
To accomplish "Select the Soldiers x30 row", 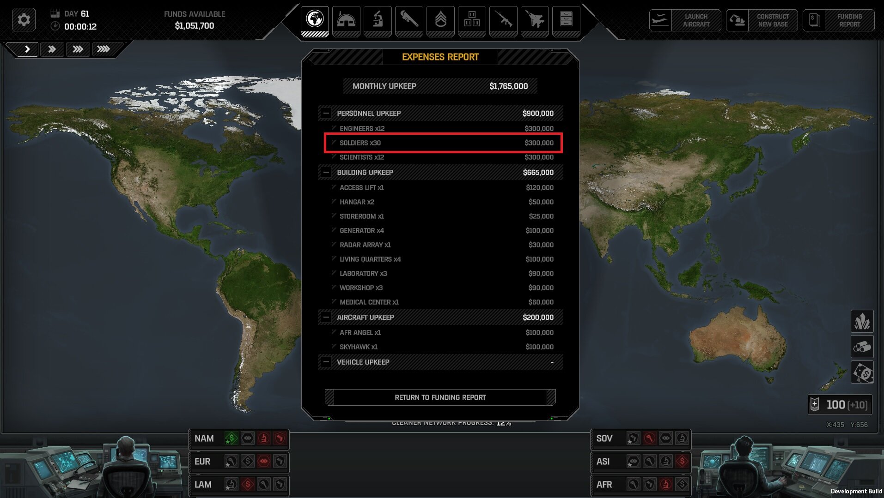I will (x=443, y=143).
